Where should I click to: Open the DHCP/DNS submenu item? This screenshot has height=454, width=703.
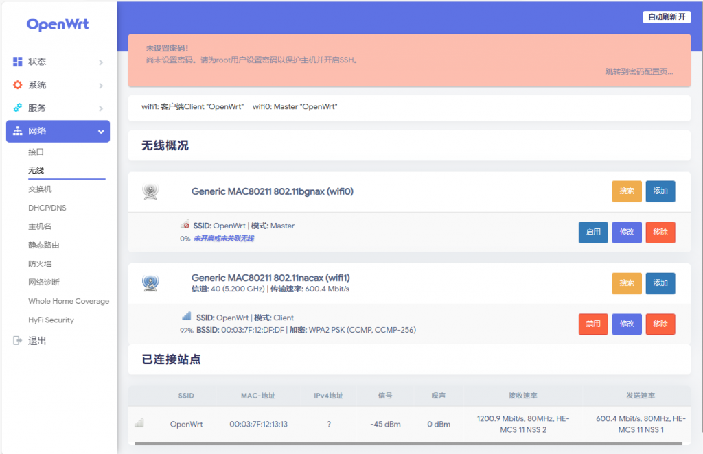[x=47, y=208]
